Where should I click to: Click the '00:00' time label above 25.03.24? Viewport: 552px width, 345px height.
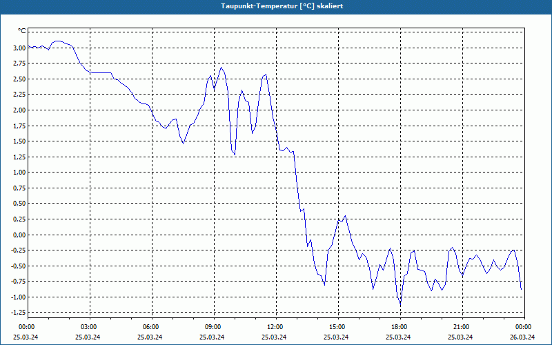[26, 327]
